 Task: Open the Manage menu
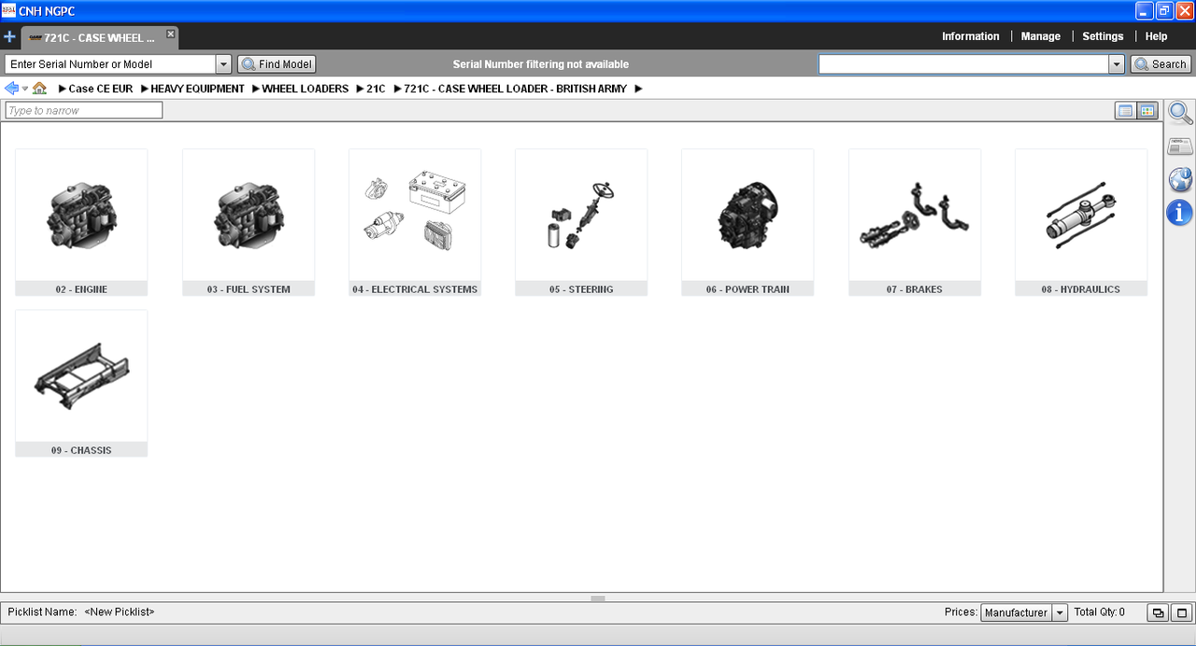1040,36
